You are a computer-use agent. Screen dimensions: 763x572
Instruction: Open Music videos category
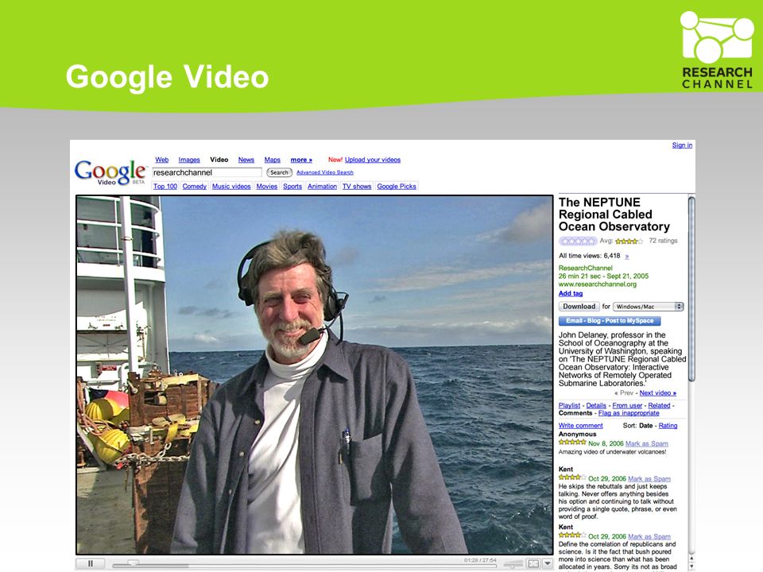tap(231, 186)
